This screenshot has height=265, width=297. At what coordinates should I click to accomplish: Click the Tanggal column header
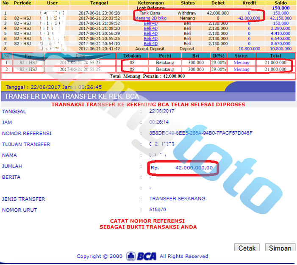click(99, 3)
